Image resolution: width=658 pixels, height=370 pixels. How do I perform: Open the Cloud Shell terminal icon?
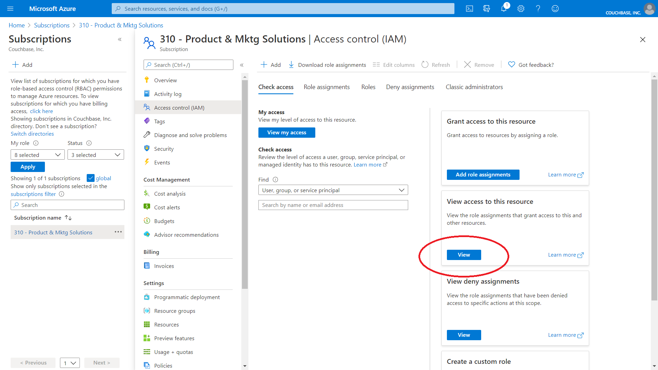click(x=470, y=9)
